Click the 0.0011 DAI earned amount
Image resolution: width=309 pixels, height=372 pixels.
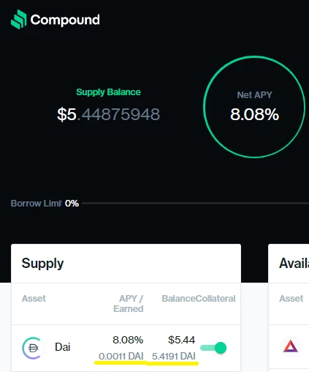[x=121, y=357]
